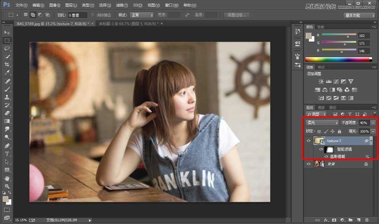Open the 类型 layer filter dropdown
This screenshot has width=379, height=224.
(316, 114)
